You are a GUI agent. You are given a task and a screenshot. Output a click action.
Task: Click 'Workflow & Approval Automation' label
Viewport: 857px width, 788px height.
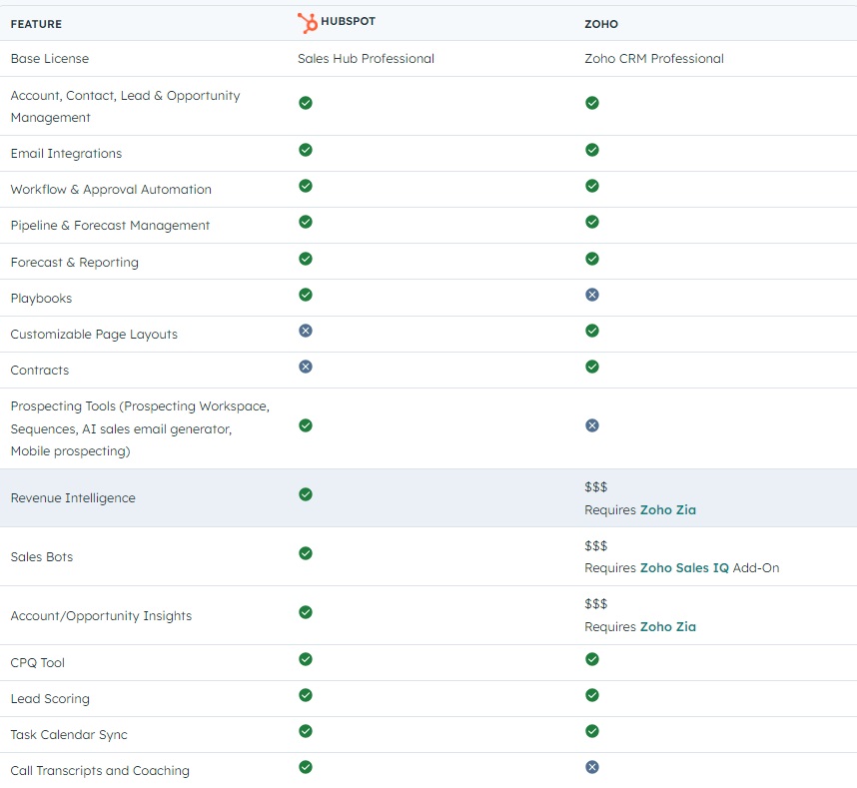(x=111, y=190)
